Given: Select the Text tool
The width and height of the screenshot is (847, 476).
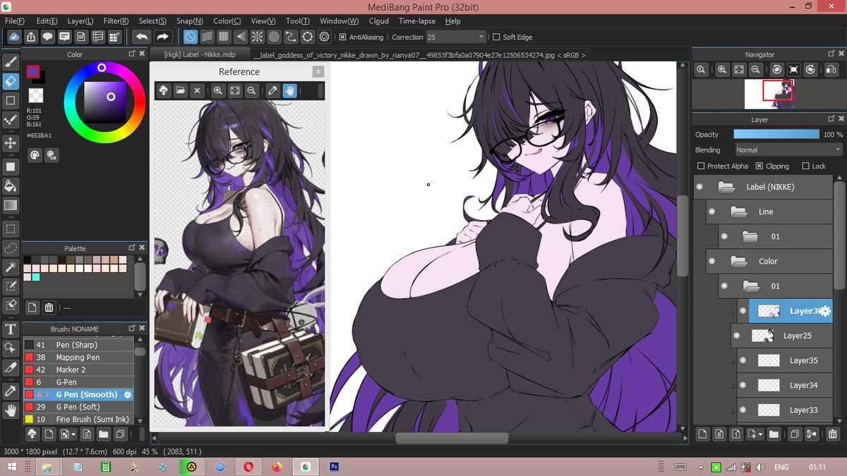Looking at the screenshot, I should 11,329.
